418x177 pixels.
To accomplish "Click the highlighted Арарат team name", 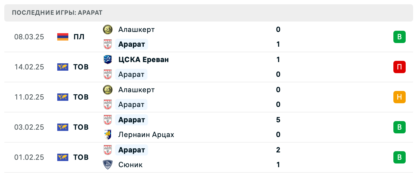I will click(131, 44).
